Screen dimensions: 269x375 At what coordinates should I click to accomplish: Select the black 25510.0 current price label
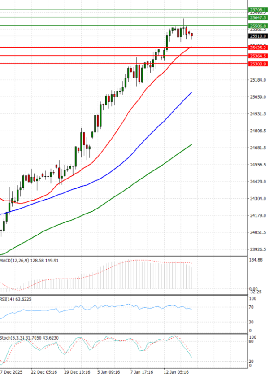(x=258, y=36)
